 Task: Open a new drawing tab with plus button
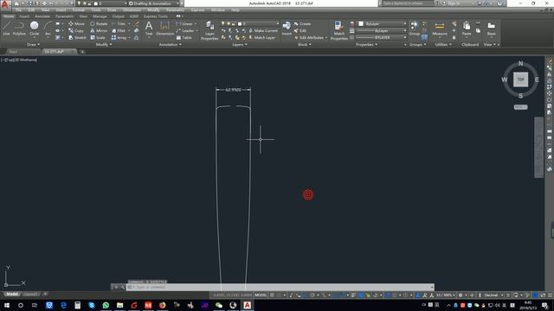[82, 52]
